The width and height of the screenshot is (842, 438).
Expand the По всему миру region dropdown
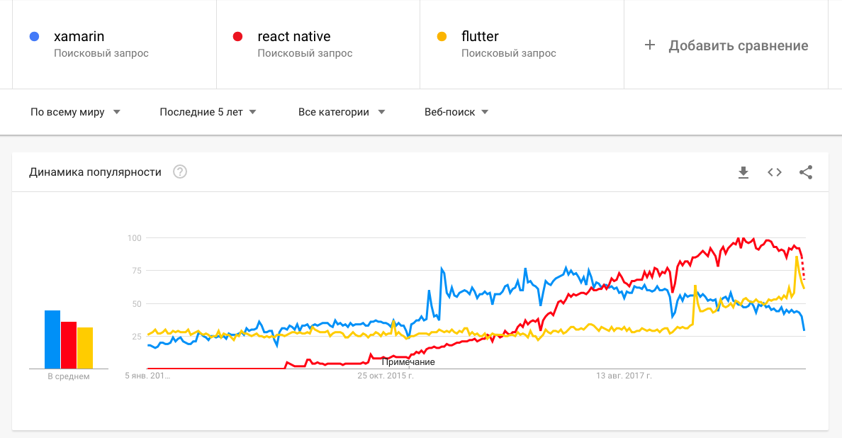75,112
